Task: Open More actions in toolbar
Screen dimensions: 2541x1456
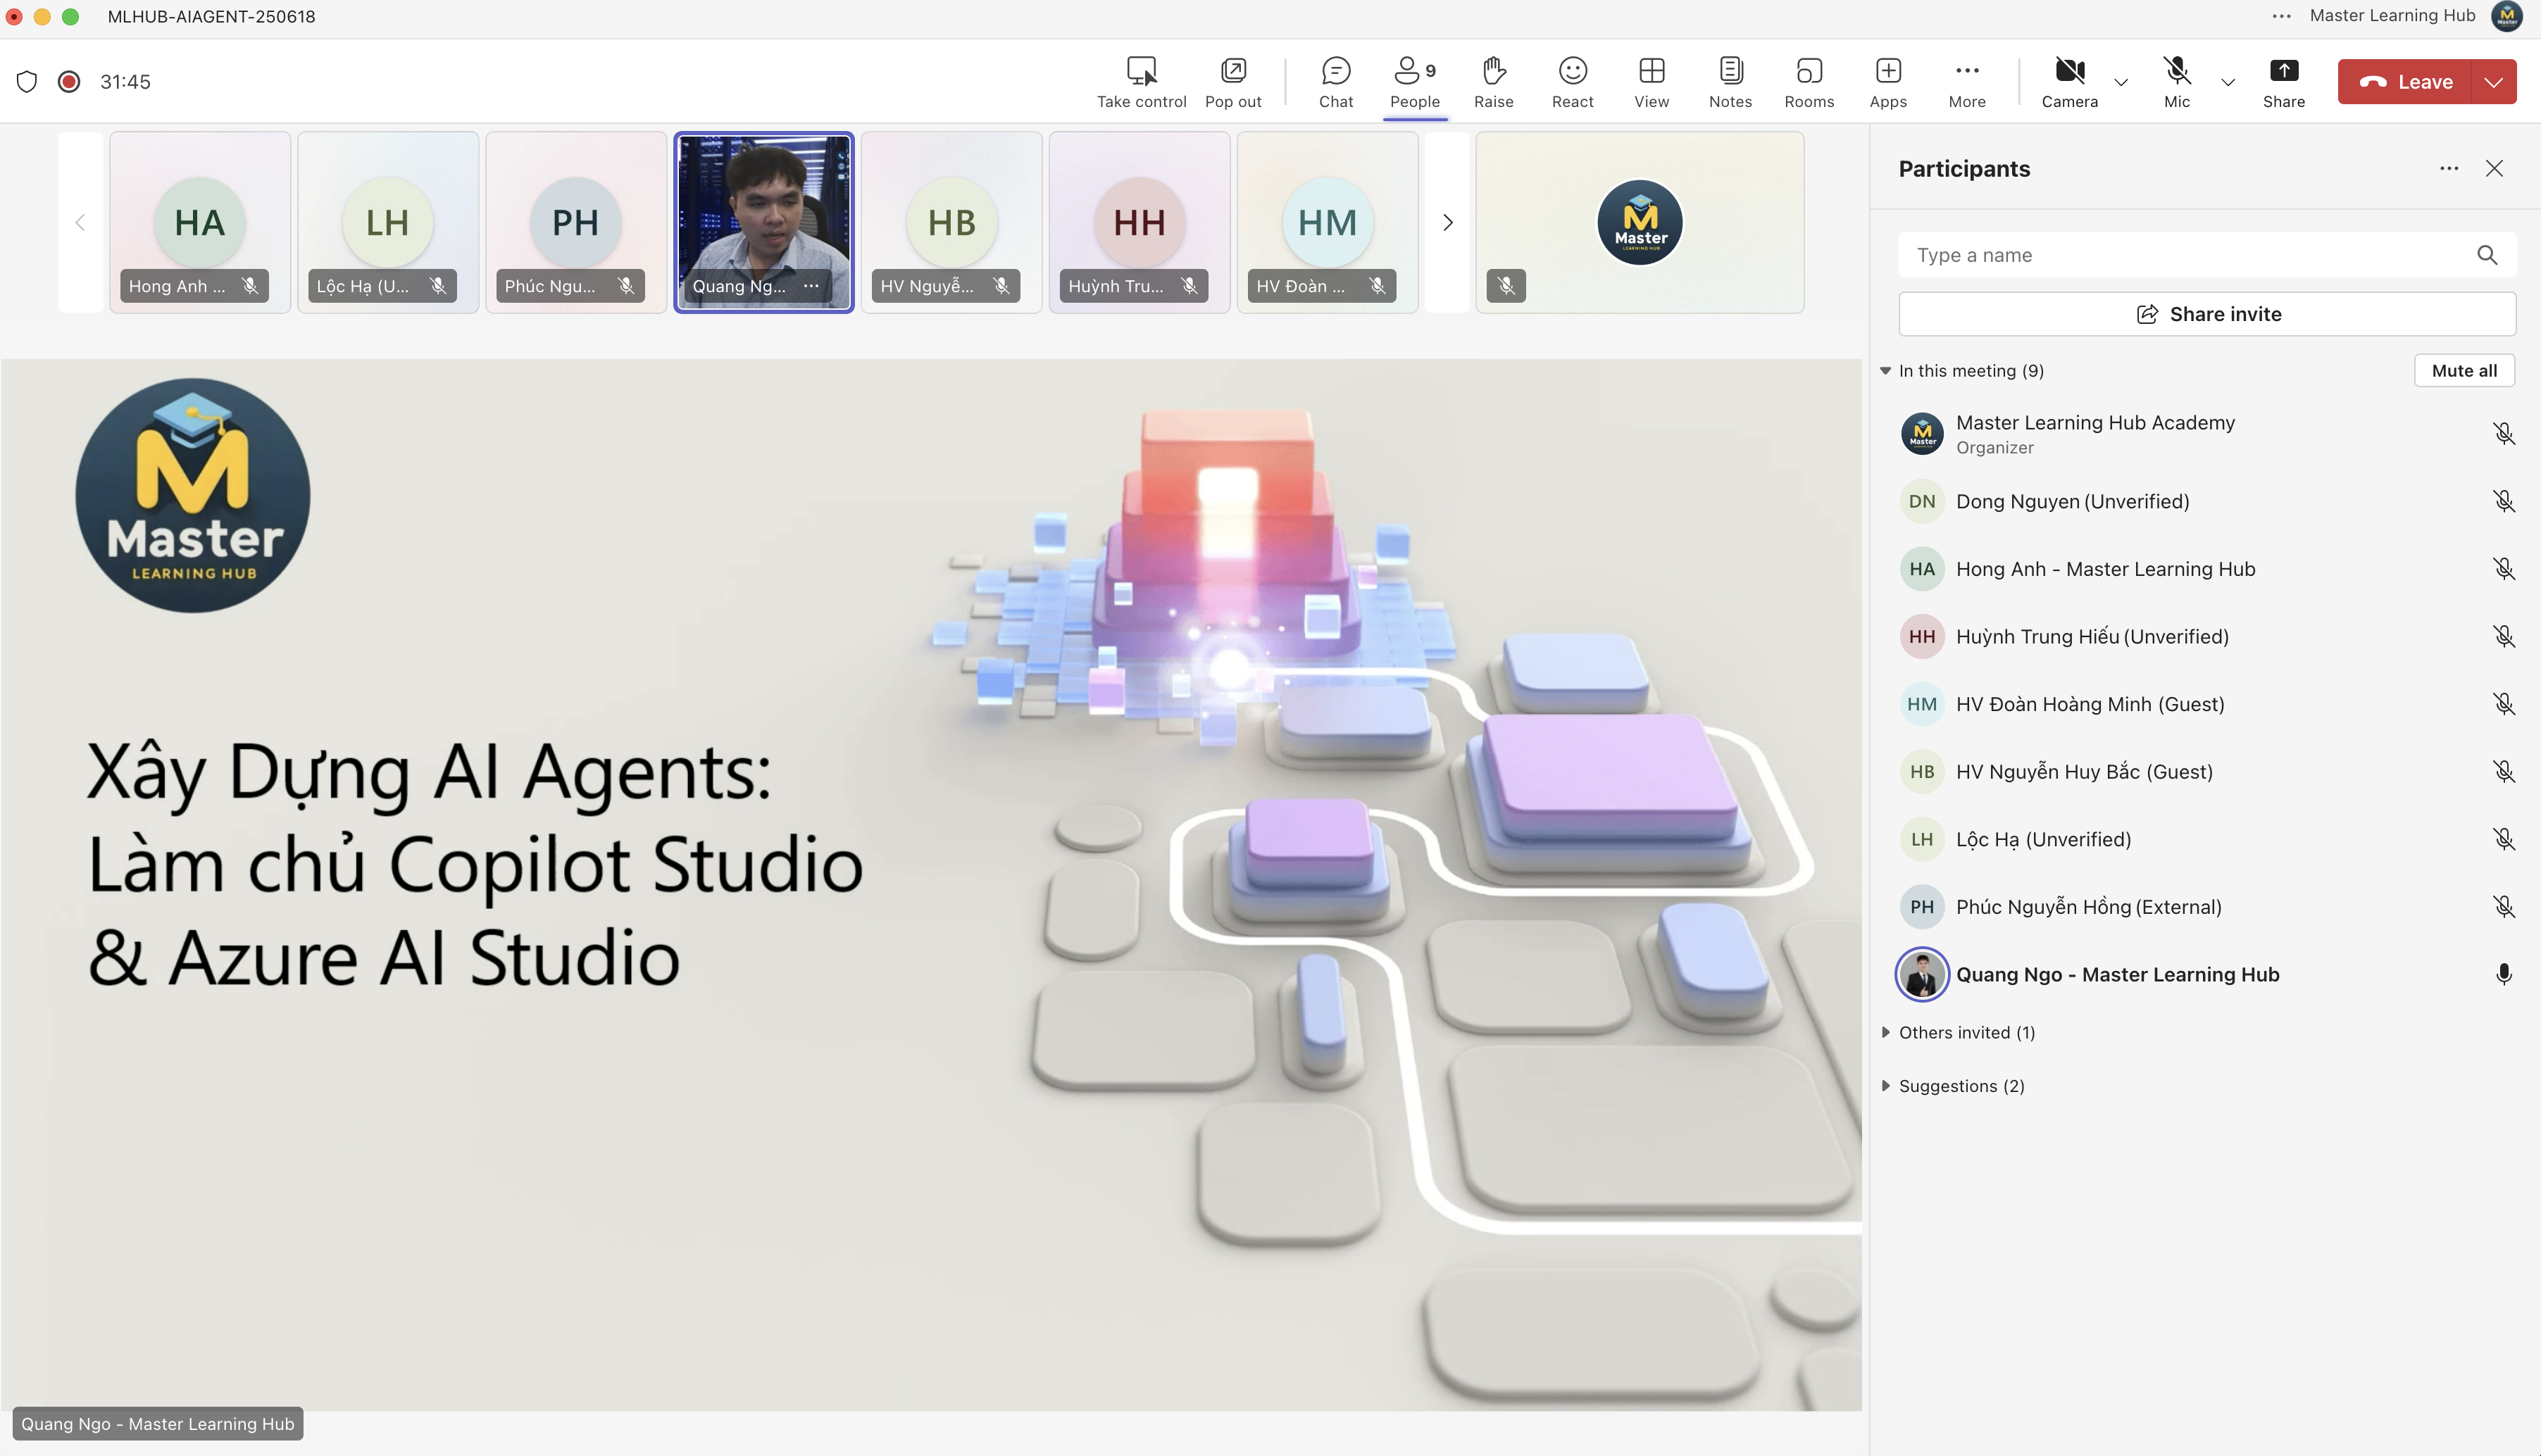Action: click(1967, 81)
